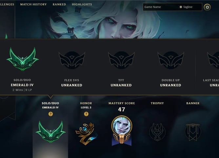Click the Mastery Score 47 number
This screenshot has height=158, width=219.
pos(122,109)
